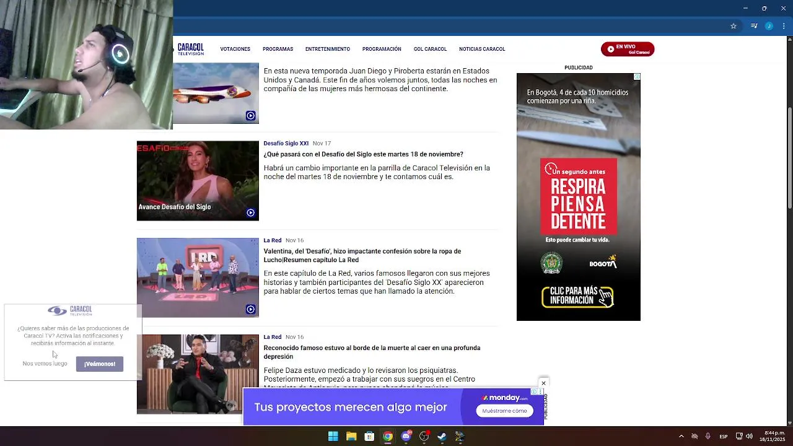Open the Reconocido famoso depresión headline
The height and width of the screenshot is (446, 793).
pyautogui.click(x=372, y=352)
